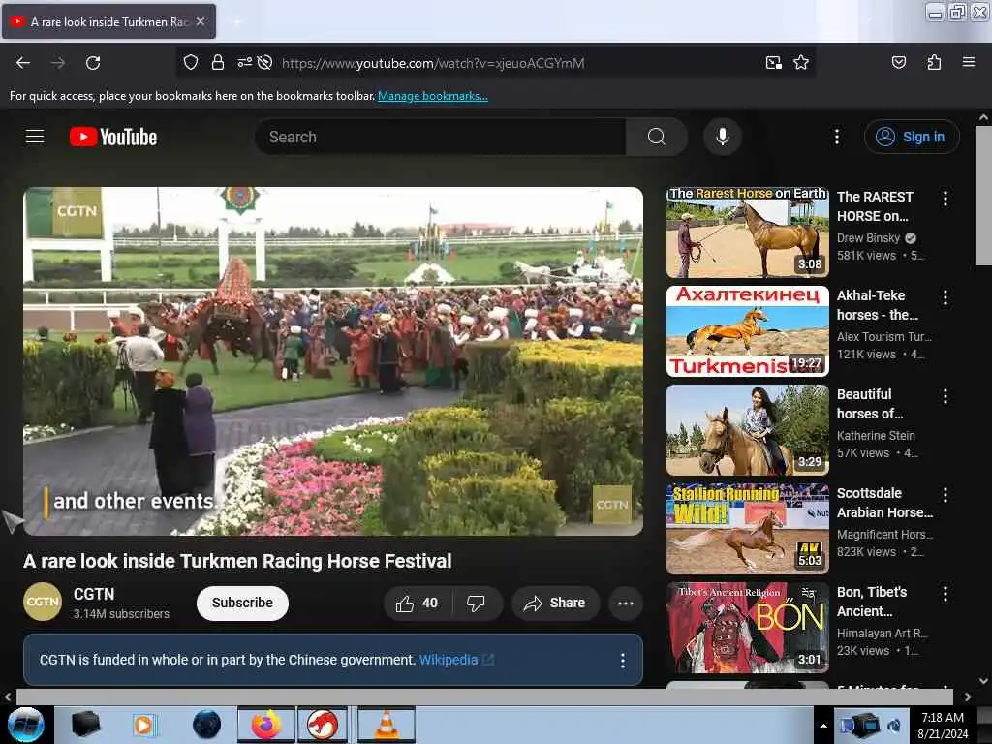The width and height of the screenshot is (992, 744).
Task: Bookmark this page with the star icon
Action: pyautogui.click(x=801, y=62)
